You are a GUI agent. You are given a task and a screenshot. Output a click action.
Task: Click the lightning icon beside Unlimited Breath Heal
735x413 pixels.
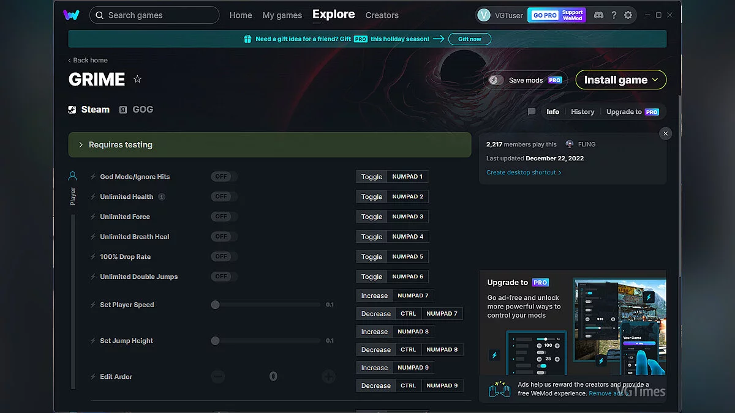[x=94, y=237]
